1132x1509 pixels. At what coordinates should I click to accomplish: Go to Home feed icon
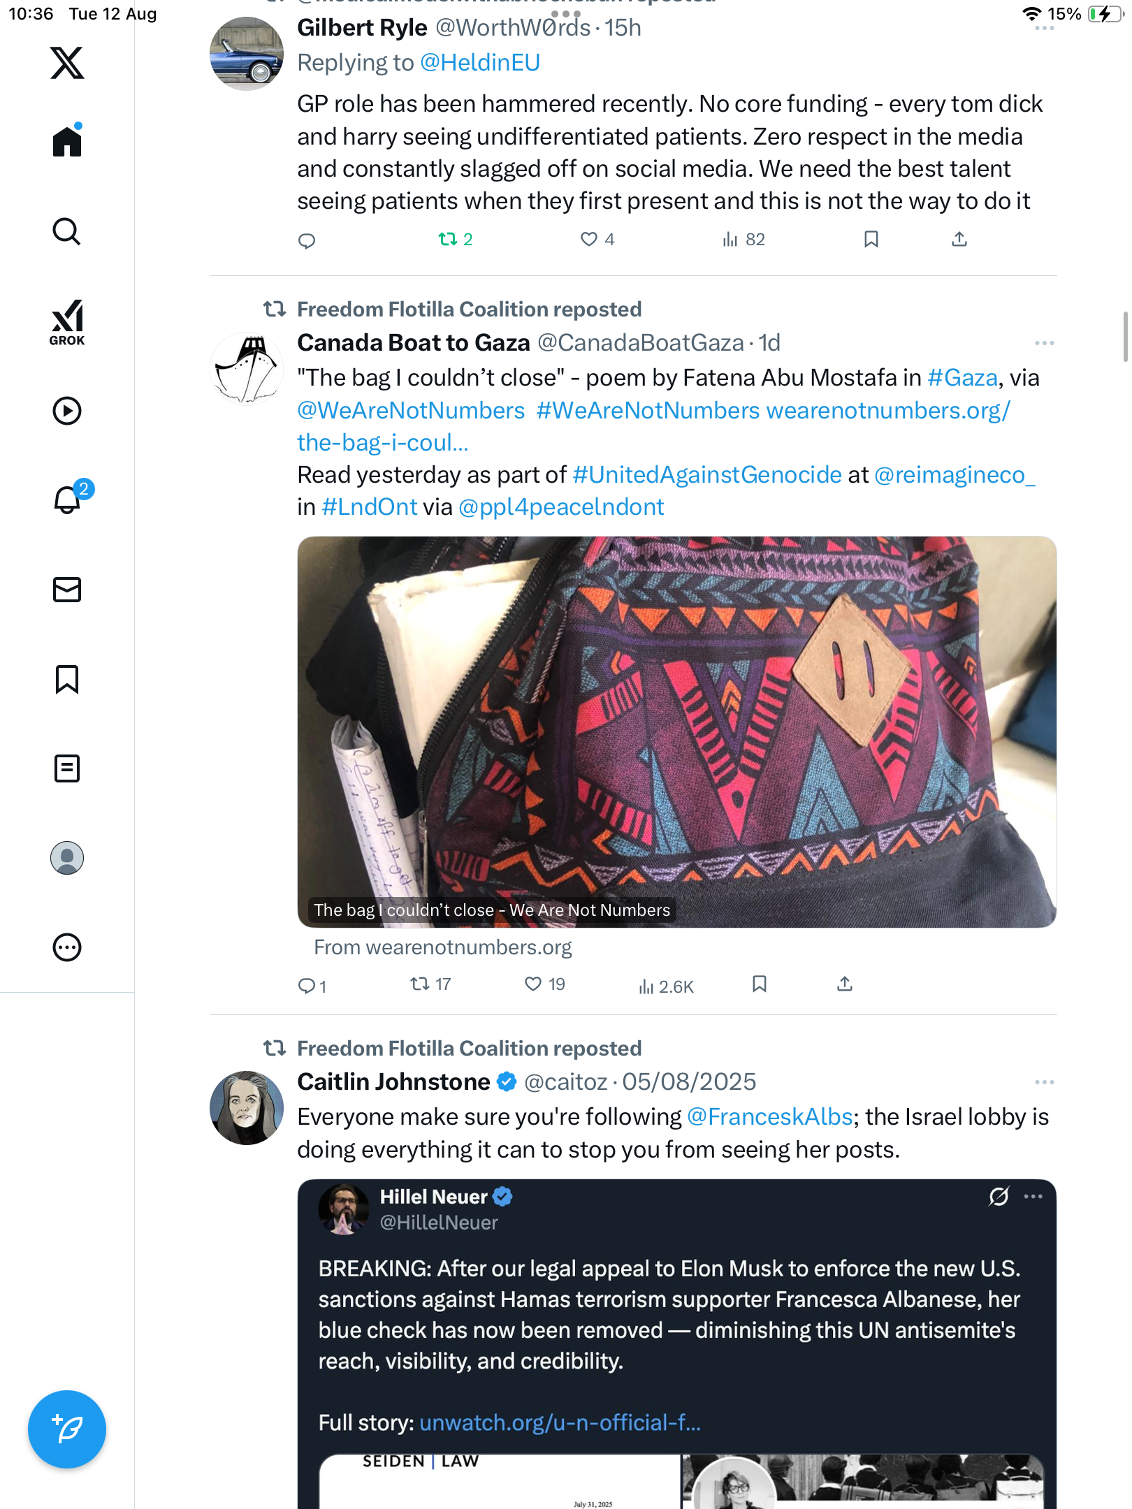click(67, 142)
